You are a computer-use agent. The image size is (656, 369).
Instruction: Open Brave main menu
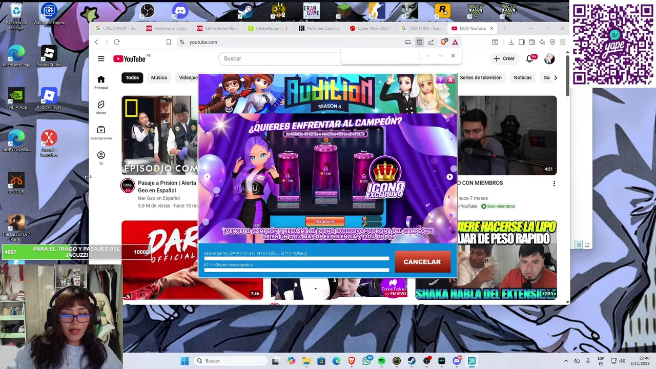[x=563, y=42]
